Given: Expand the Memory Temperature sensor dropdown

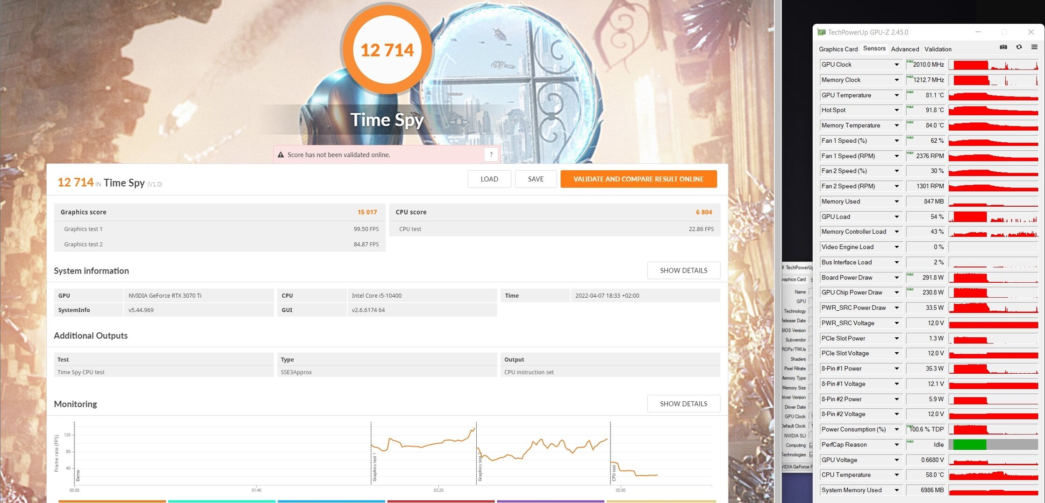Looking at the screenshot, I should pyautogui.click(x=896, y=126).
